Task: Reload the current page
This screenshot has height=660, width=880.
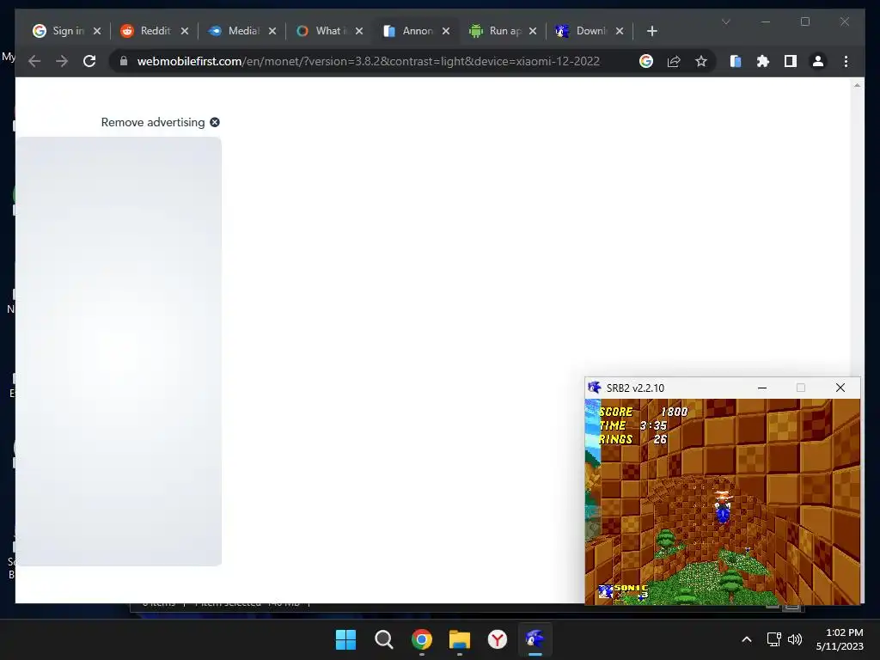Action: coord(89,61)
